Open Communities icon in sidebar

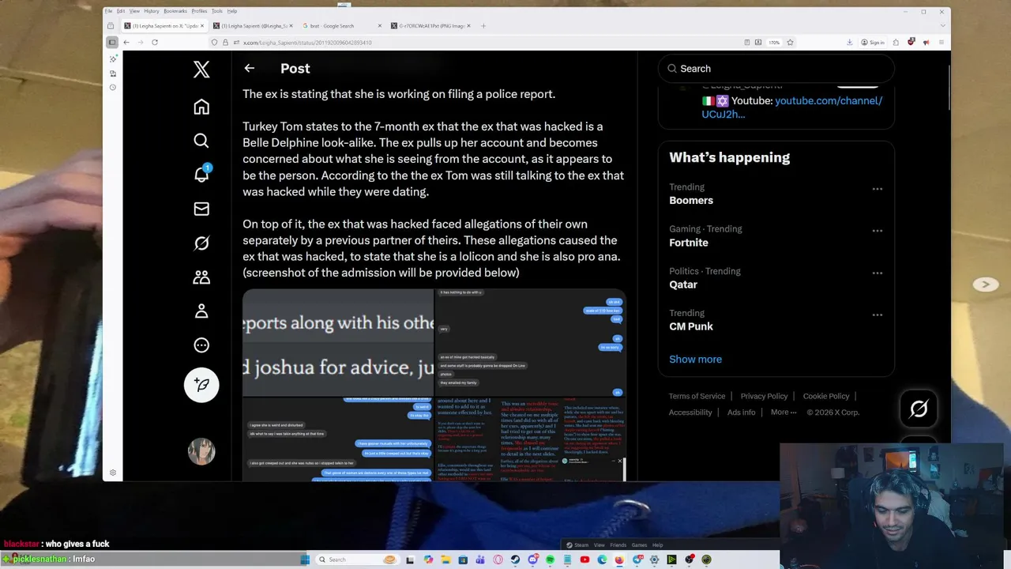pos(201,277)
